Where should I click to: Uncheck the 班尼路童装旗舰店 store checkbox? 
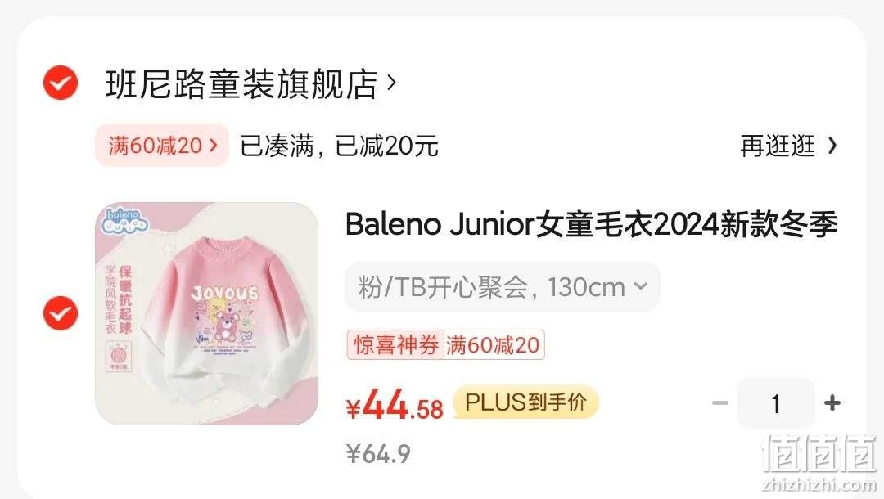click(61, 83)
